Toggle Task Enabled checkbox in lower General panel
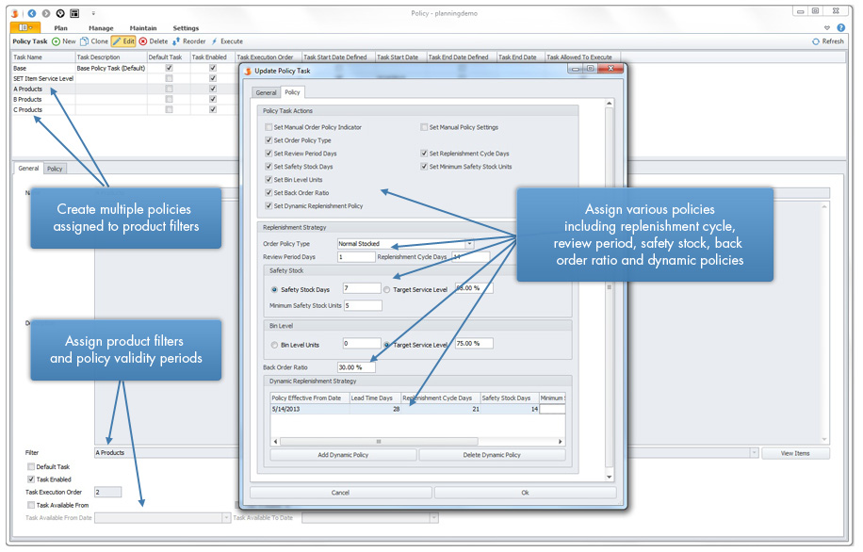This screenshot has width=863, height=552. point(31,479)
